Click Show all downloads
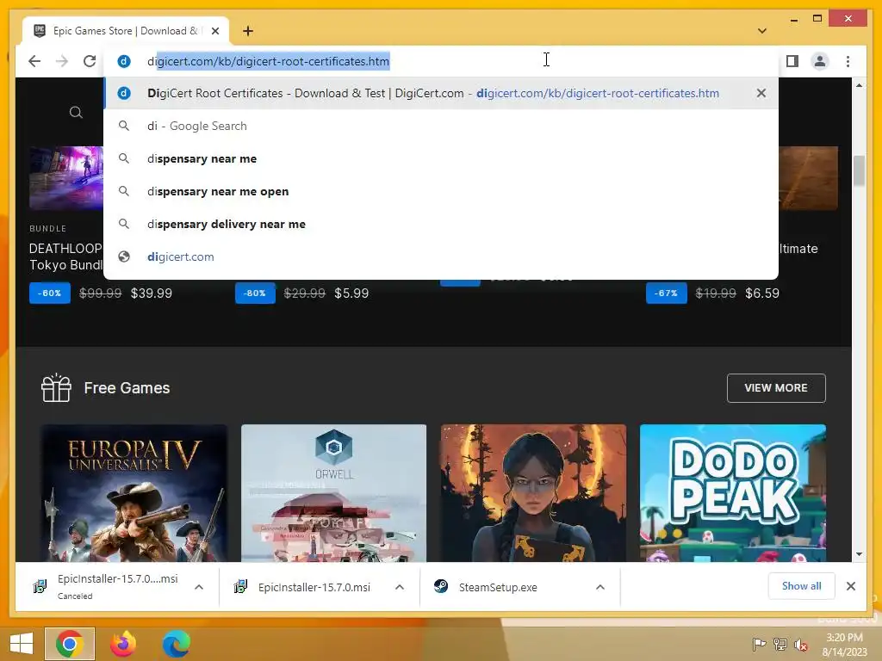 [802, 586]
